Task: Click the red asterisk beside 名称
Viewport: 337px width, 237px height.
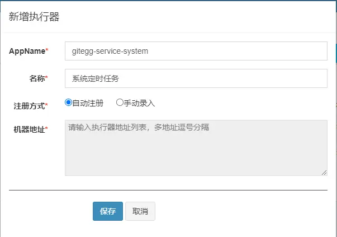Action: [47, 78]
